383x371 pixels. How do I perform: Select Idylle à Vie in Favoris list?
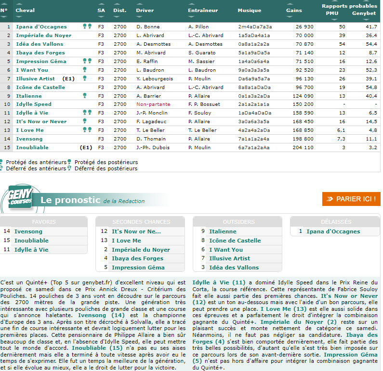31,250
